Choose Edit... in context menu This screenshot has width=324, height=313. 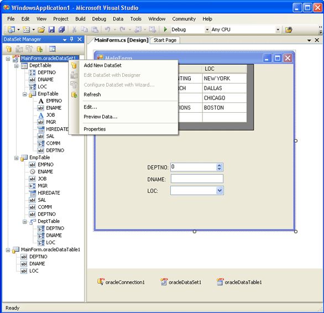pos(123,107)
